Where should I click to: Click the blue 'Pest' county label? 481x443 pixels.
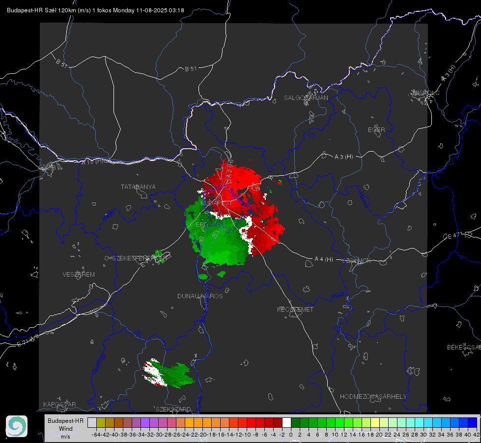(x=339, y=296)
